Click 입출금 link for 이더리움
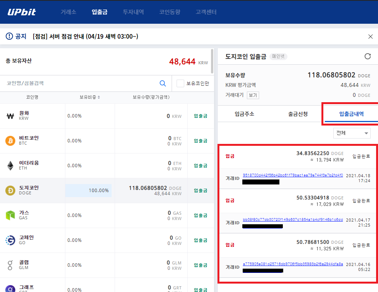The height and width of the screenshot is (292, 378). [x=201, y=166]
